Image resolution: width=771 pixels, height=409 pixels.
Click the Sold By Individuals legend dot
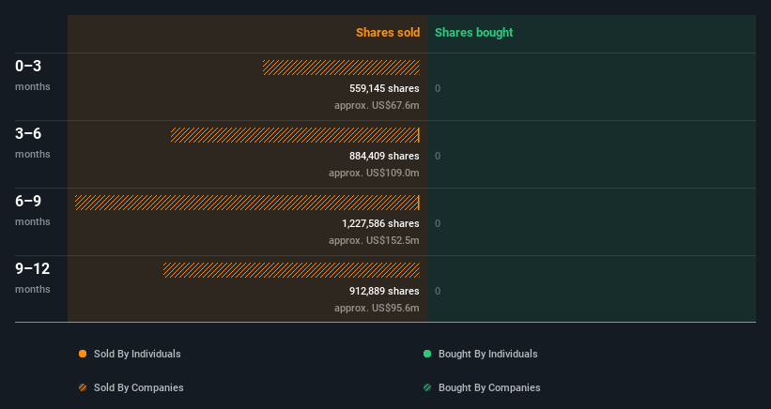[83, 354]
